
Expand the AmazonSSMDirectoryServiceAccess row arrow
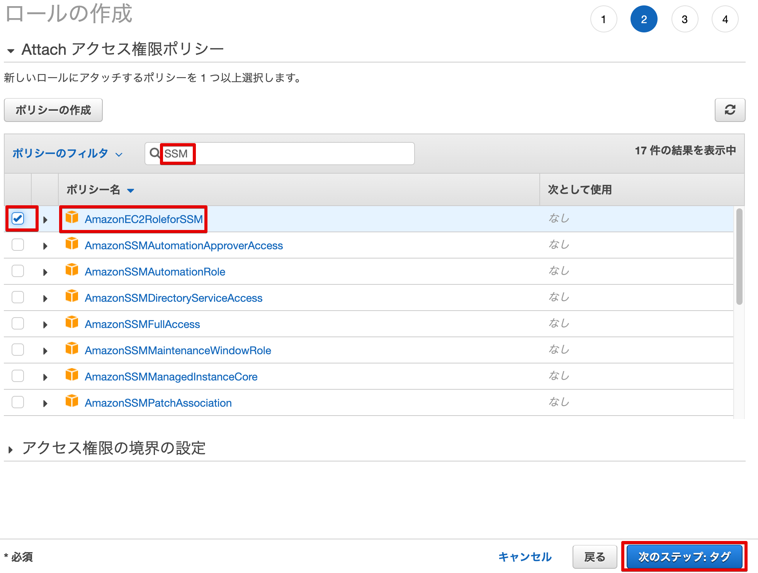[45, 299]
